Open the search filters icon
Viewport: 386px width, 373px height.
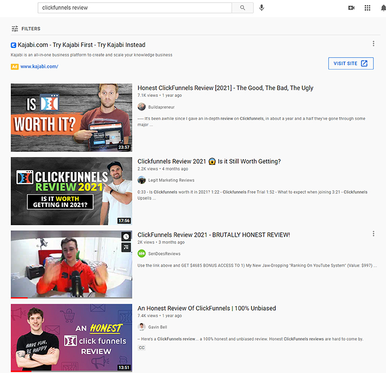click(x=15, y=29)
